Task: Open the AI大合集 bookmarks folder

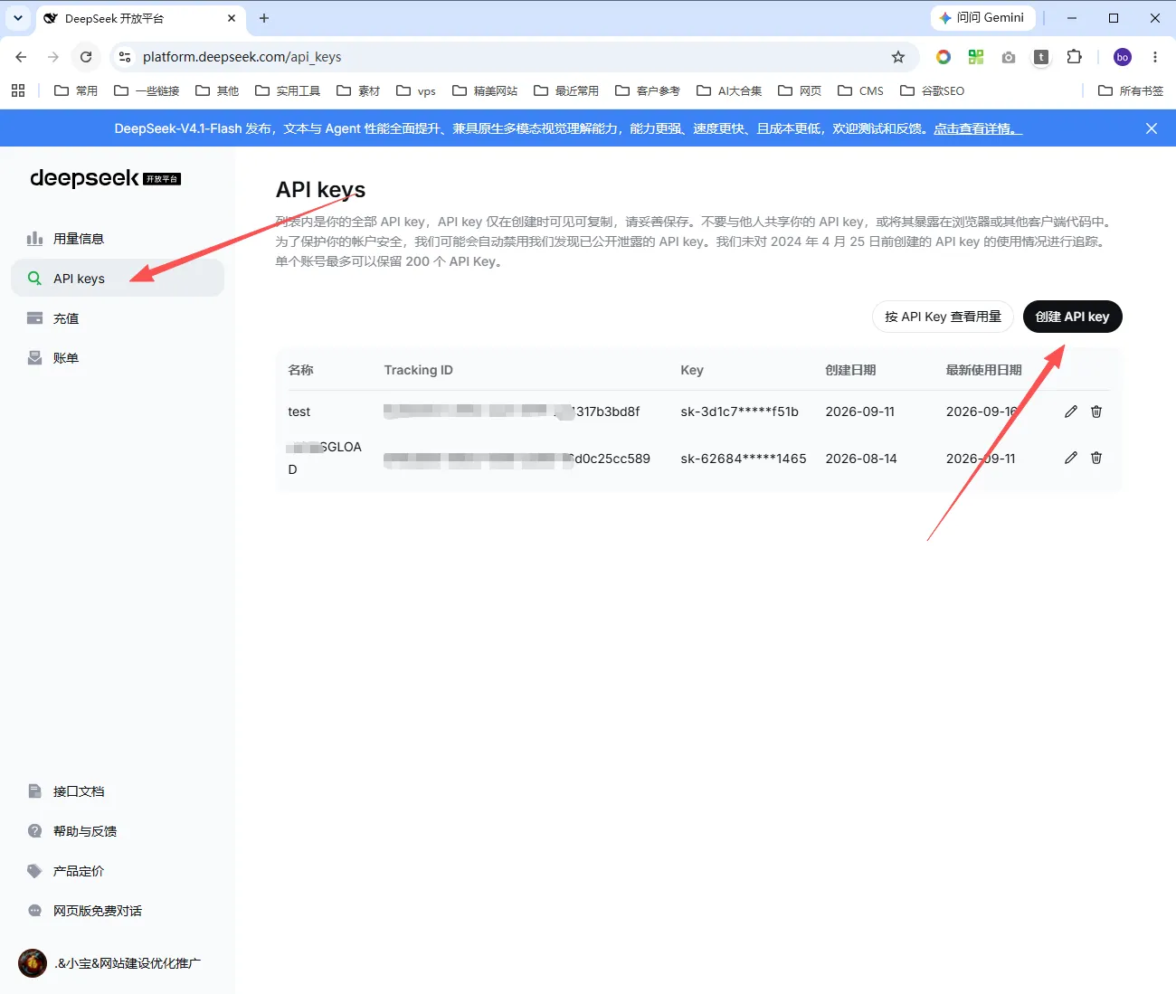Action: click(x=729, y=90)
